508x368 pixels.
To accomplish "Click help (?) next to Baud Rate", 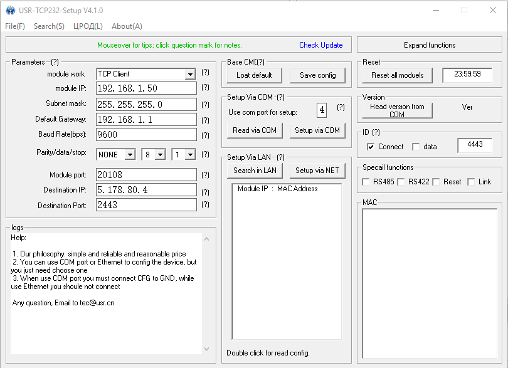I will [x=205, y=135].
